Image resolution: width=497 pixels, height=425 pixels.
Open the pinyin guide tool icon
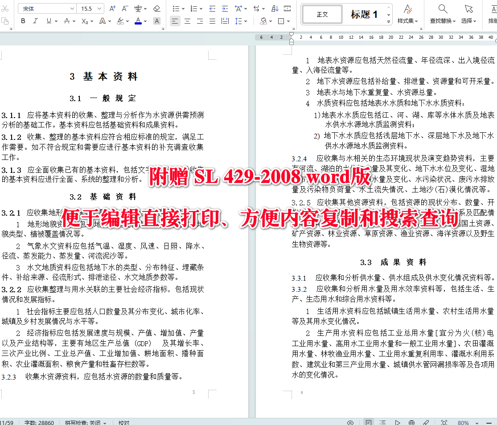click(137, 8)
